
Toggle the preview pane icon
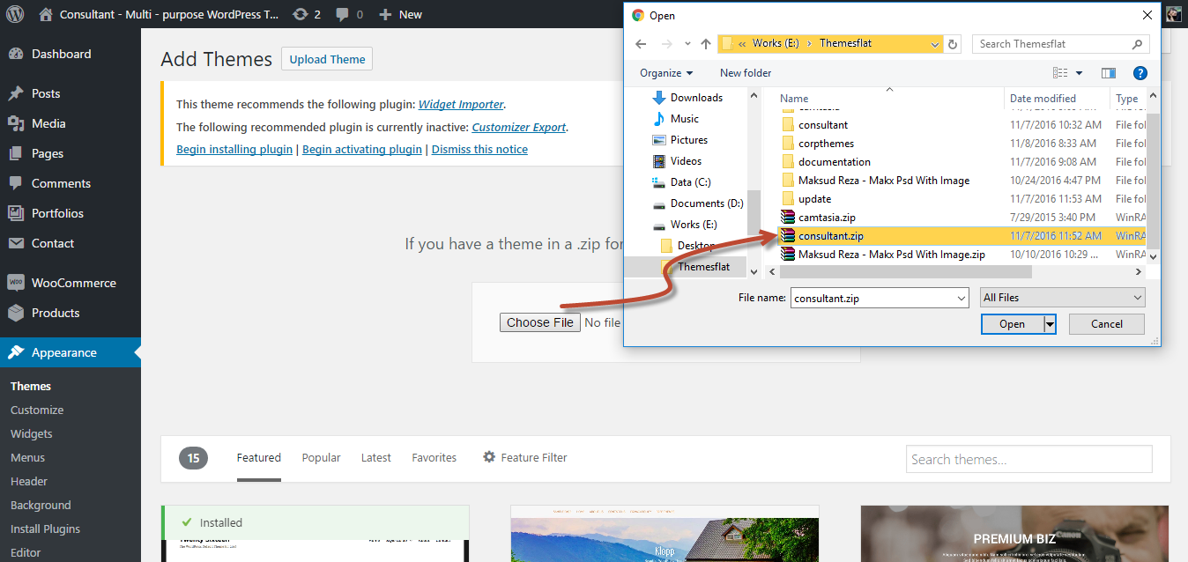[x=1108, y=73]
